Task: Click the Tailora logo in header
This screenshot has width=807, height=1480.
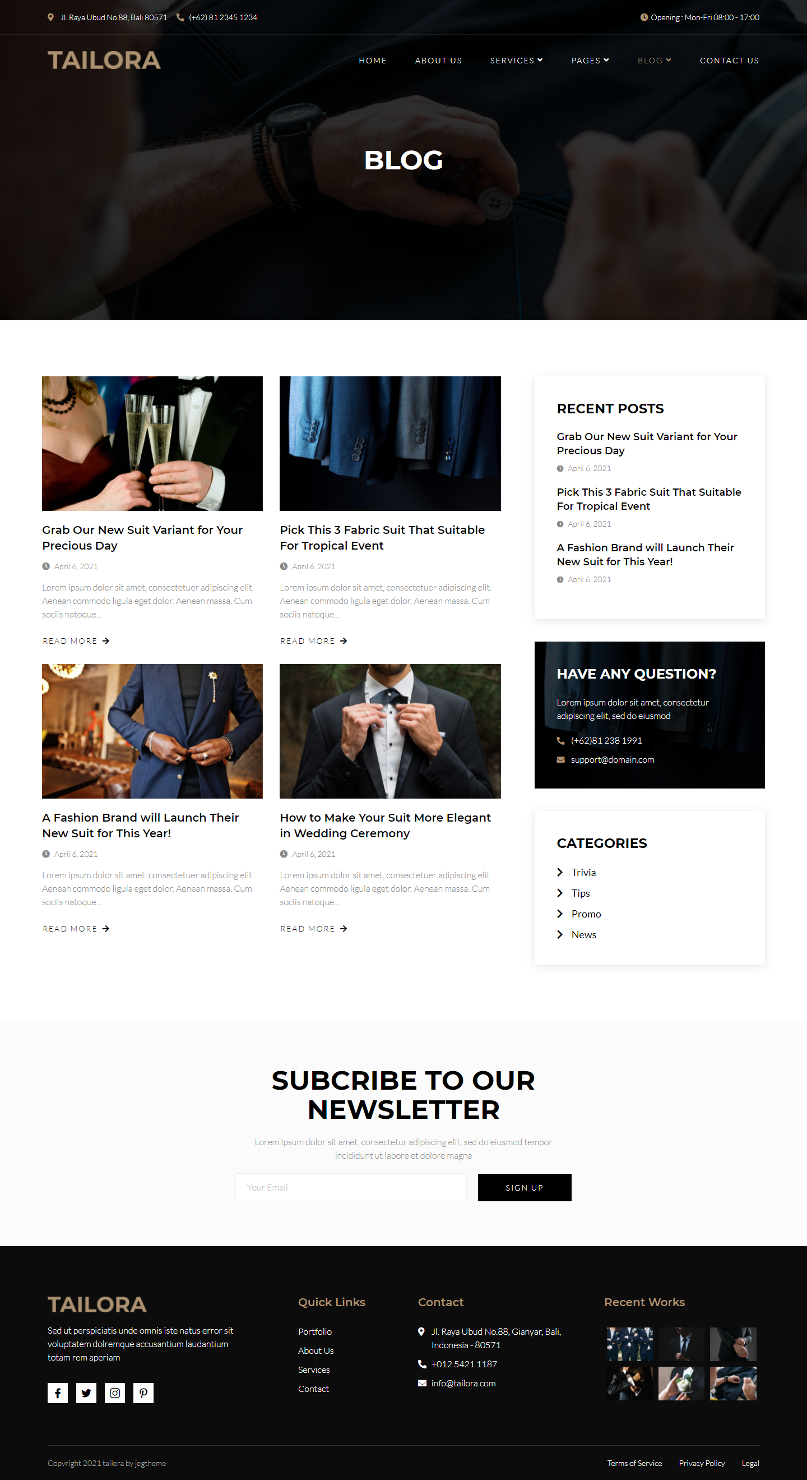Action: click(x=104, y=61)
